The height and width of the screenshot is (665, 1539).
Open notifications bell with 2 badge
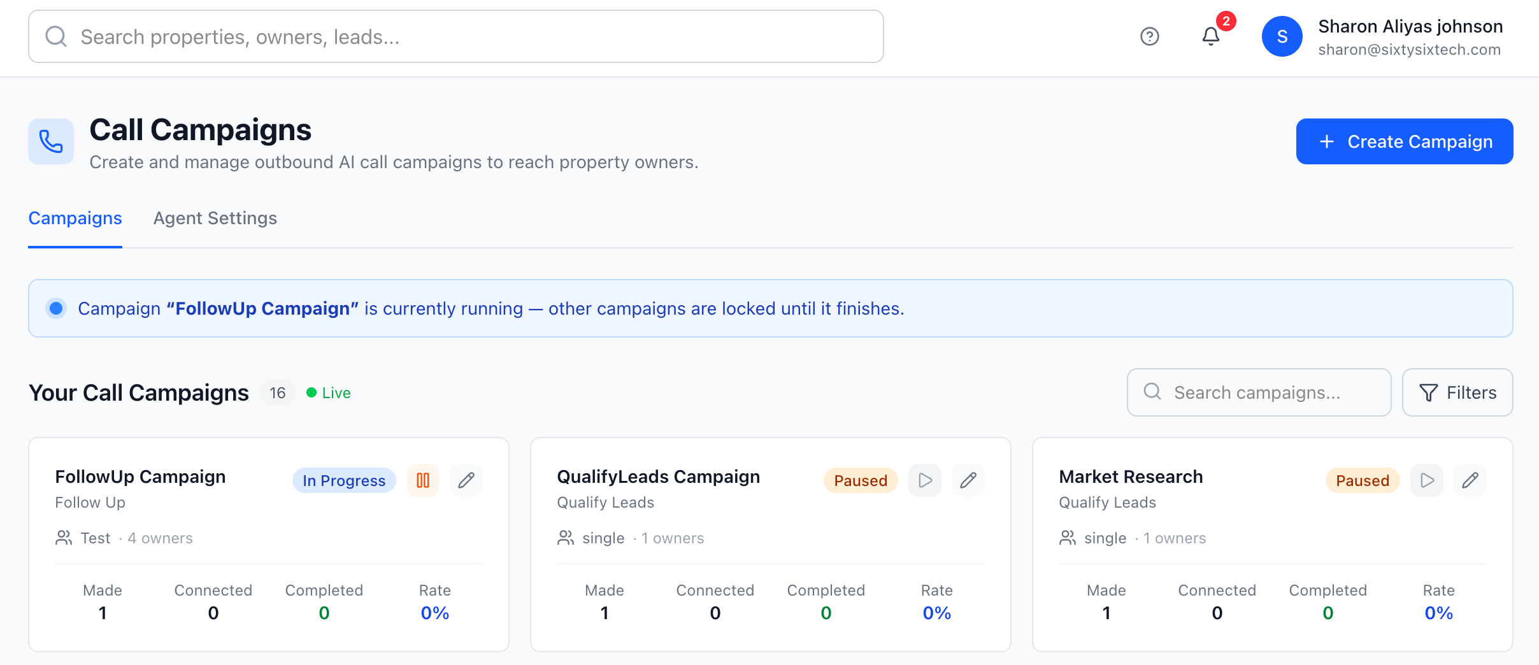tap(1211, 36)
